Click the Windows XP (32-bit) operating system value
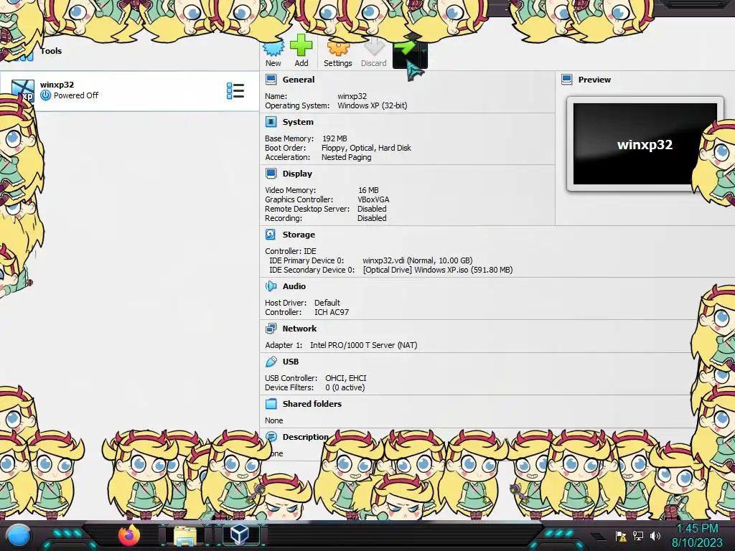This screenshot has height=551, width=735. tap(373, 105)
